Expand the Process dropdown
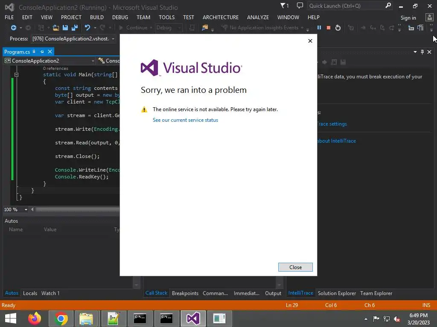Image resolution: width=437 pixels, height=327 pixels. (x=113, y=39)
